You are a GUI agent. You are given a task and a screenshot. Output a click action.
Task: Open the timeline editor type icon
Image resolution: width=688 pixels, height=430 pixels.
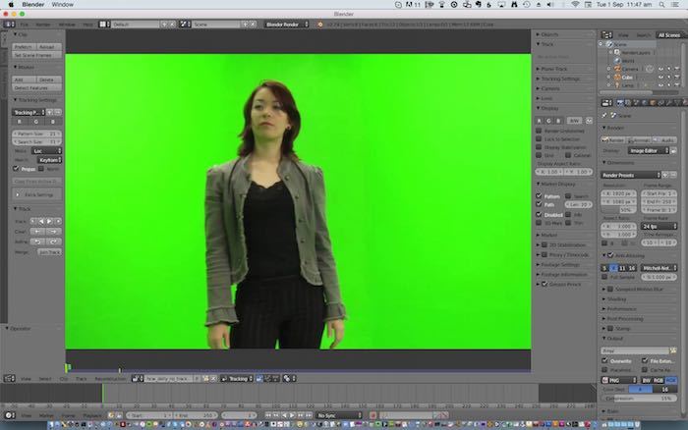click(9, 415)
